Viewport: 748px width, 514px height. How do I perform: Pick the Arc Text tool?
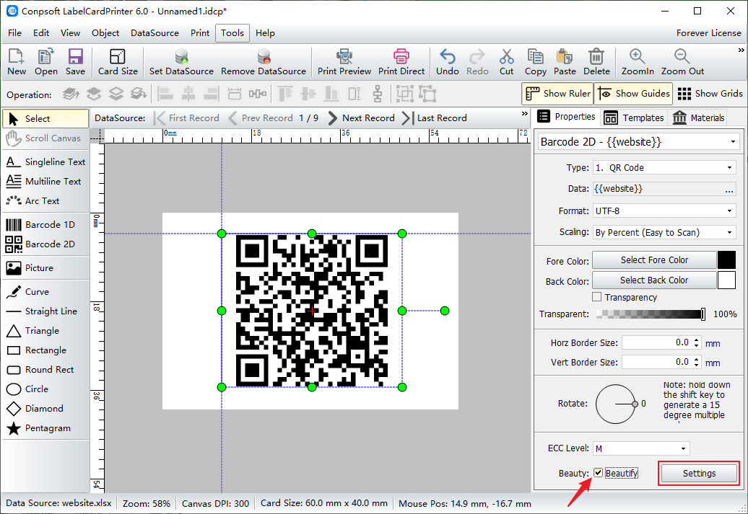(45, 201)
